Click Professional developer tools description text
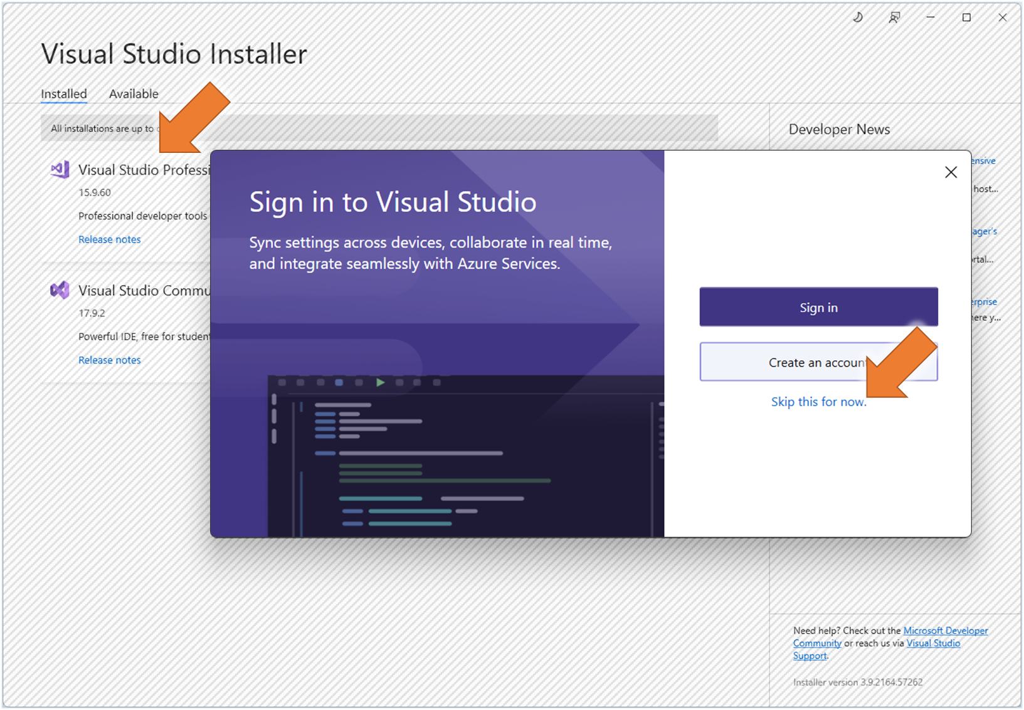The image size is (1024, 710). [x=143, y=216]
